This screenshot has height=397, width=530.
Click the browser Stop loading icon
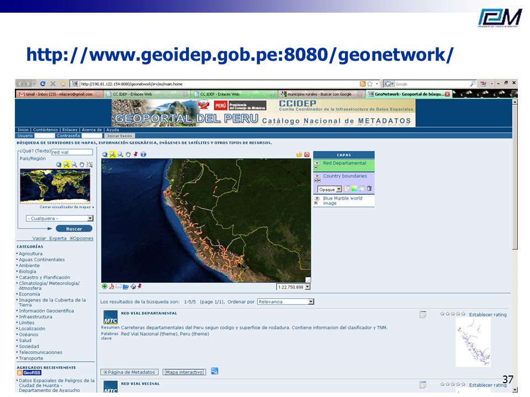53,84
